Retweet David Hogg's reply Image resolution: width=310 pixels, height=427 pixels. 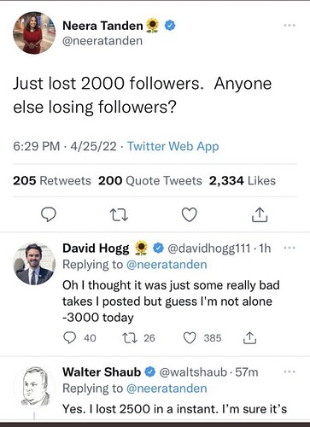130,338
